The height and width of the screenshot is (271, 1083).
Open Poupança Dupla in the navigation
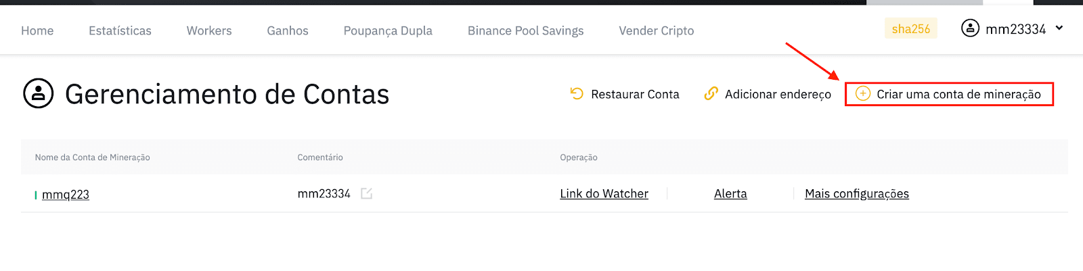[388, 30]
